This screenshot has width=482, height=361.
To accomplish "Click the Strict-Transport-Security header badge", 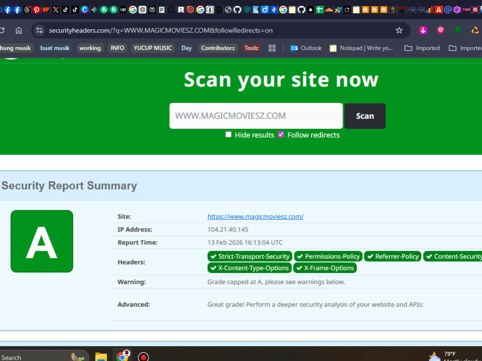I will click(x=250, y=257).
